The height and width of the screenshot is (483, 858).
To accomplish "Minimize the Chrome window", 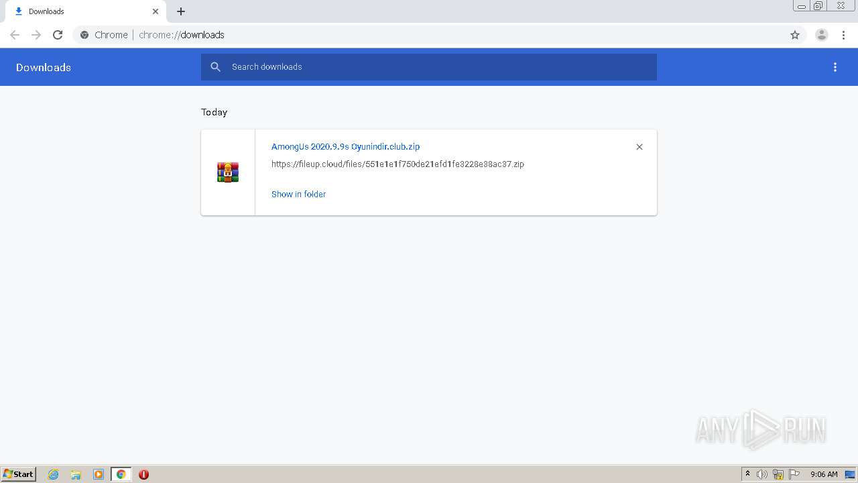I will coord(801,6).
